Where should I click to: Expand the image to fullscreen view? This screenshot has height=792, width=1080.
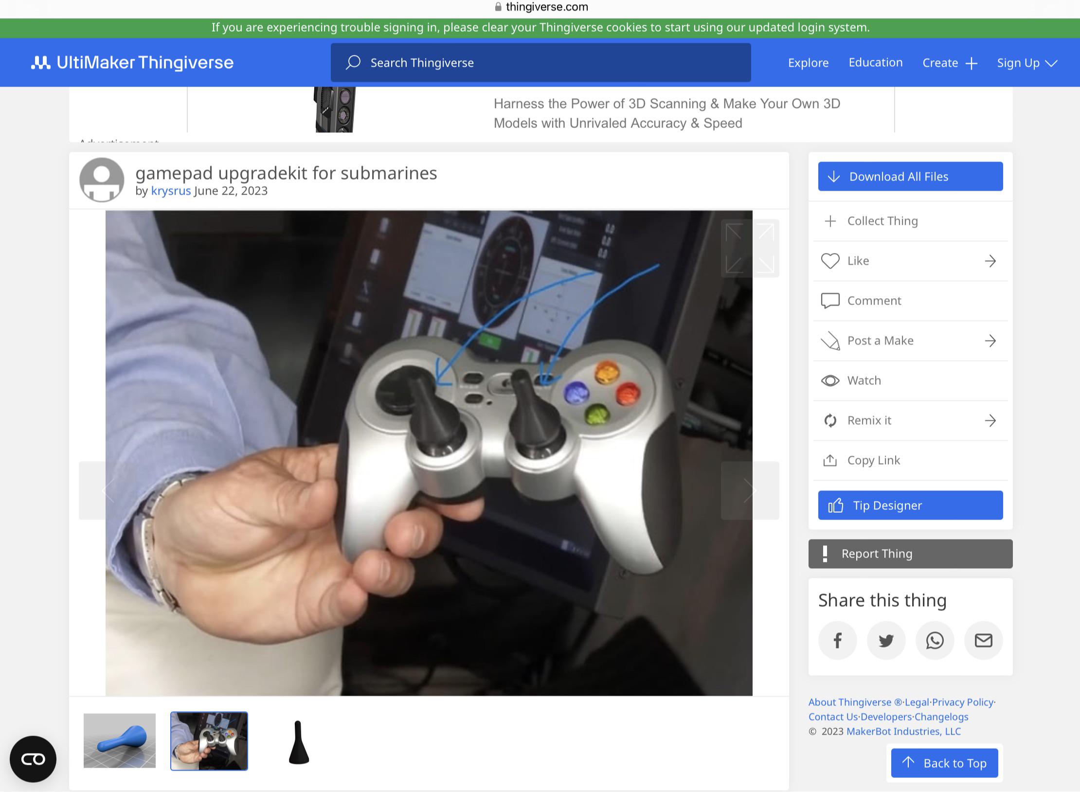click(x=750, y=248)
